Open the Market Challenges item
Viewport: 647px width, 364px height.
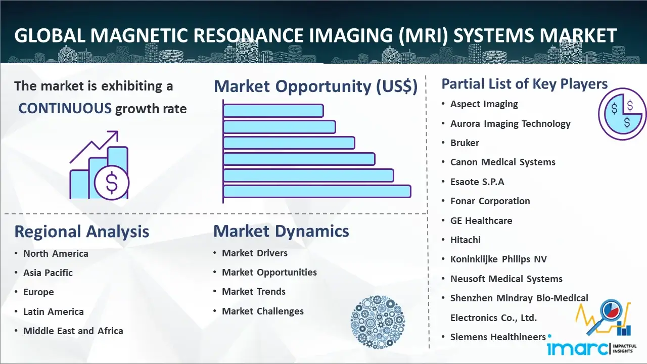(x=263, y=311)
